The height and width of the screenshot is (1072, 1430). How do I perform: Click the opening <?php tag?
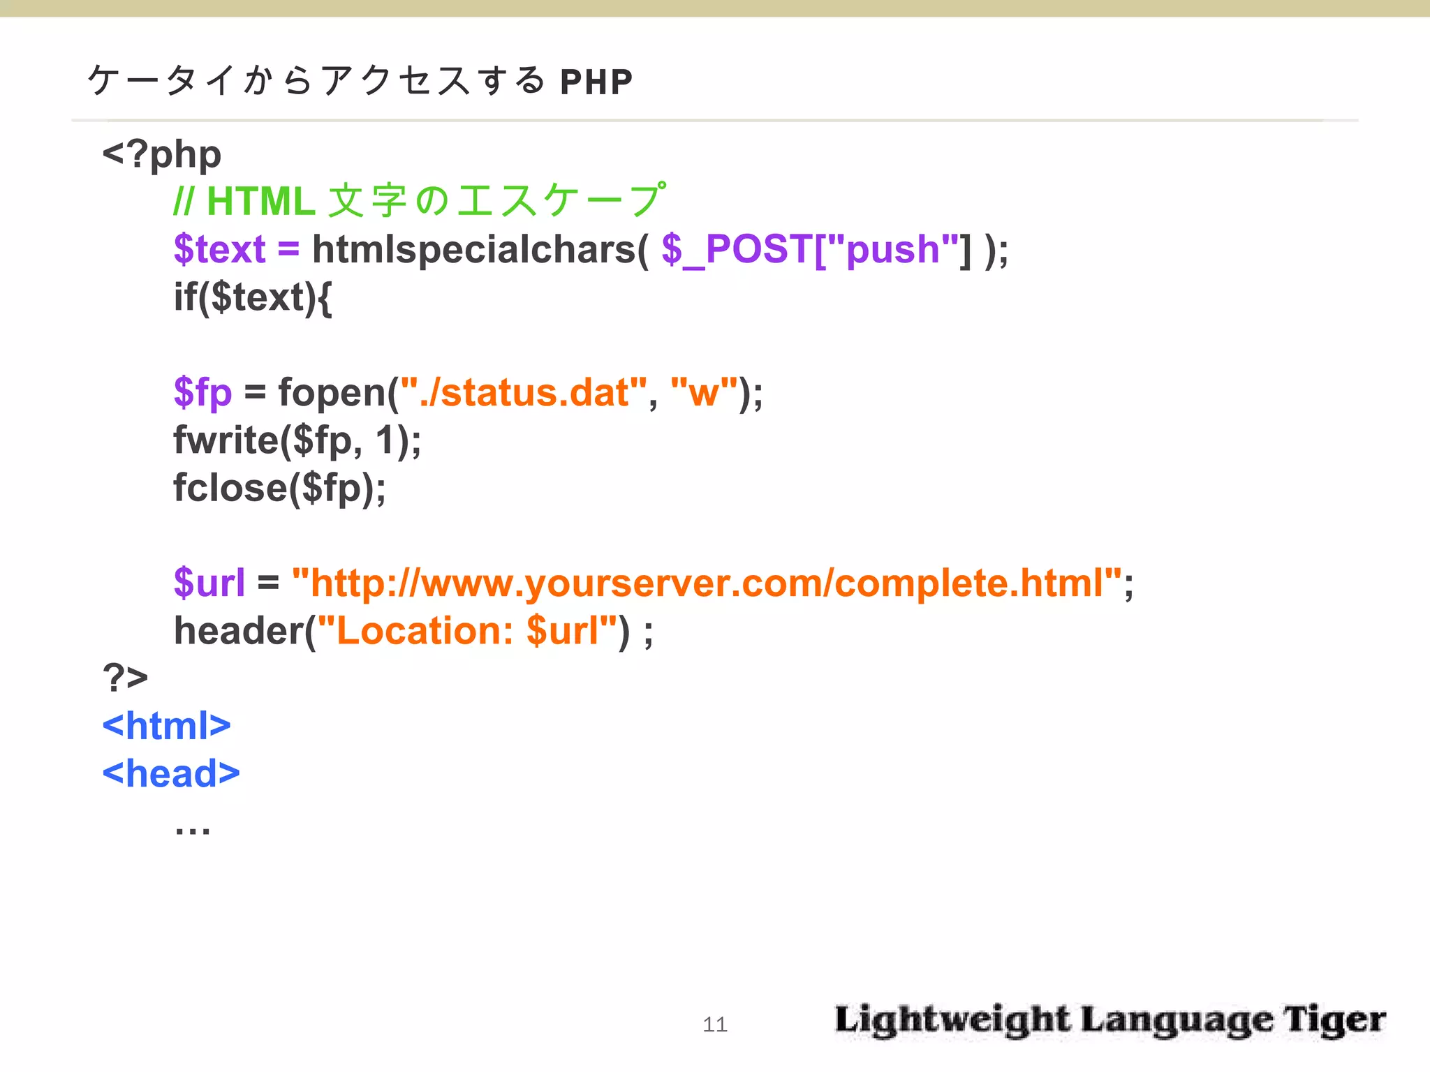(x=162, y=155)
